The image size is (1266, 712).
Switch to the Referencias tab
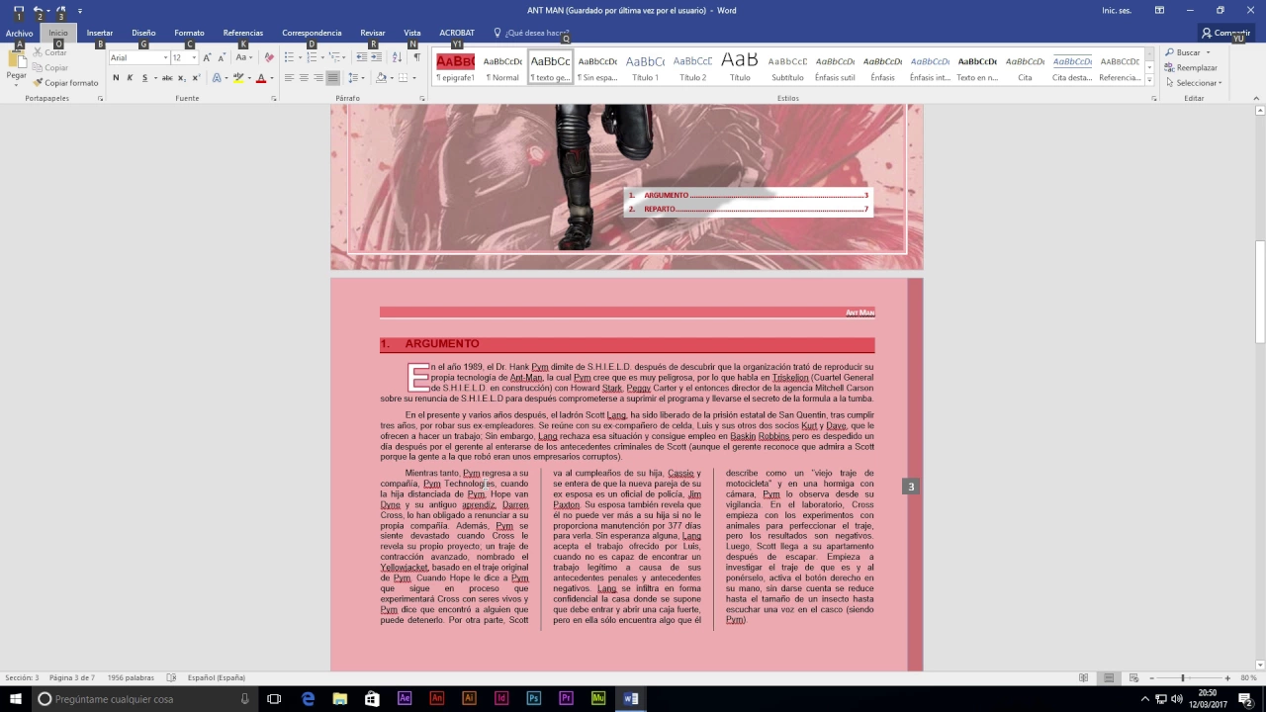point(243,33)
